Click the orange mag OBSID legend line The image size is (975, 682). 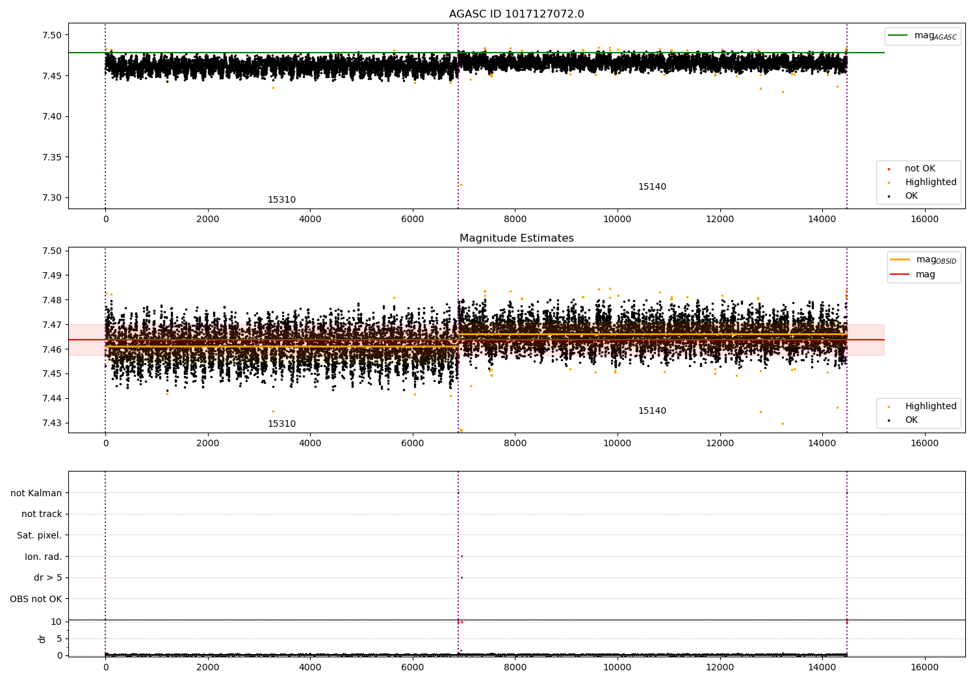(900, 259)
